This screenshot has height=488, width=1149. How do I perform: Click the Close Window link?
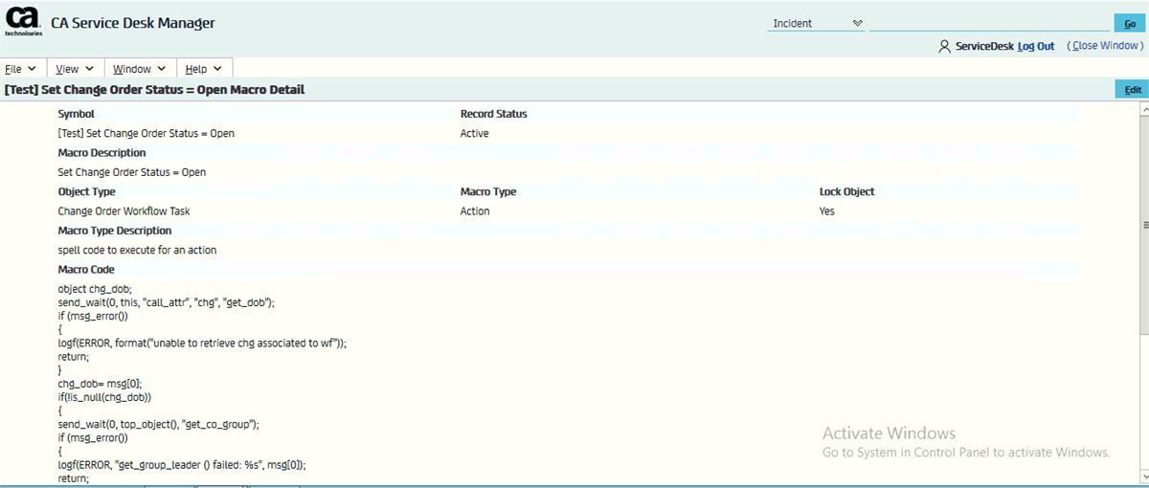(1107, 46)
